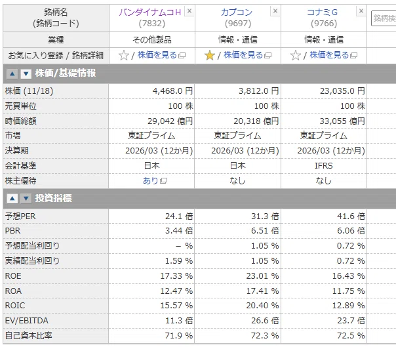The width and height of the screenshot is (396, 347).
Task: Open あり shareholder benefit link
Action: click(151, 180)
